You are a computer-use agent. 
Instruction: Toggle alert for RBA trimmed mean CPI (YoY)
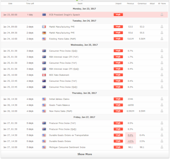coord(162,57)
